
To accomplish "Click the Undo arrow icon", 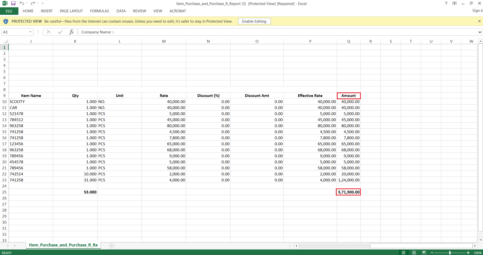I will tap(22, 3).
